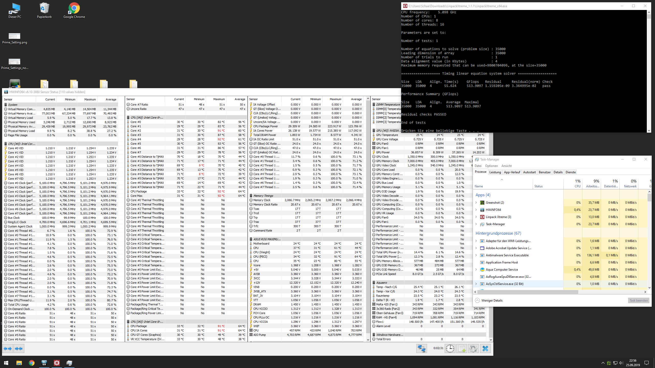This screenshot has height=368, width=655.
Task: Expand HWiNFO64 process group
Action: [x=476, y=210]
